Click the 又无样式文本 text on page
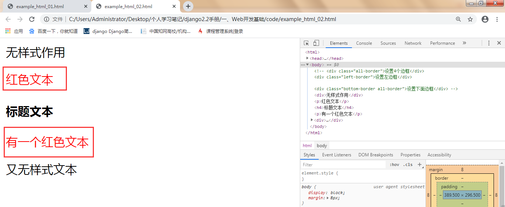This screenshot has width=505, height=207. [41, 170]
